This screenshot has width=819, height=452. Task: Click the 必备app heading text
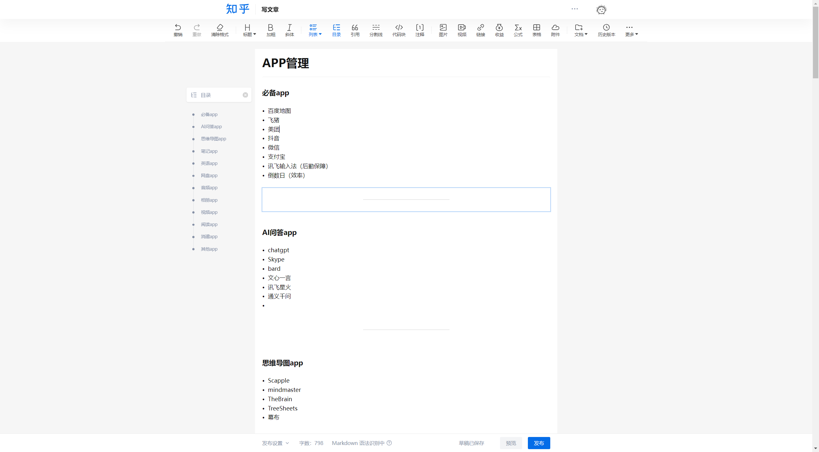coord(275,93)
